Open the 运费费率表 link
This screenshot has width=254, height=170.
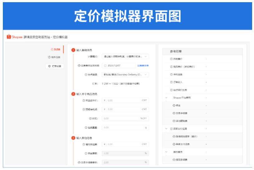tap(143, 66)
